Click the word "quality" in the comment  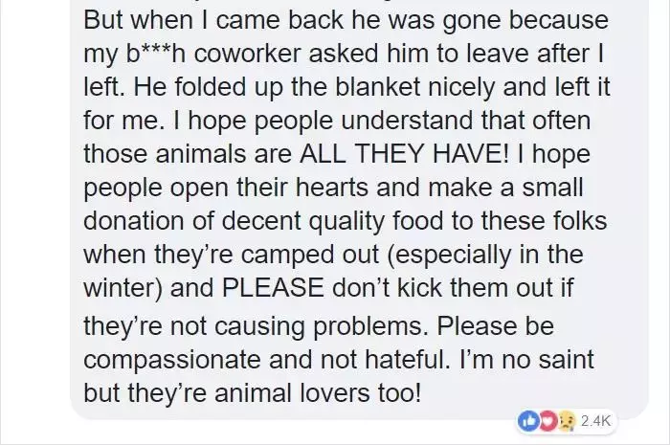pyautogui.click(x=346, y=221)
